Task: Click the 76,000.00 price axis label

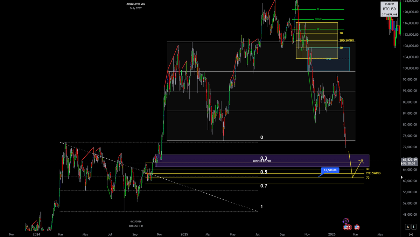Action: [x=410, y=136]
